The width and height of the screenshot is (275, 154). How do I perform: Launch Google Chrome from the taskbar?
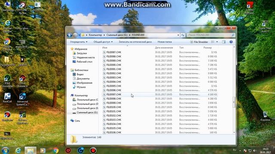55,151
